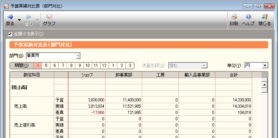Click the 進む forward arrow icon
Viewport: 278px width, 138px height.
click(28, 17)
